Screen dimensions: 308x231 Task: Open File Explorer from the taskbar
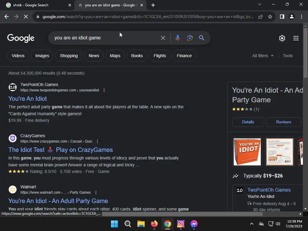click(141, 224)
